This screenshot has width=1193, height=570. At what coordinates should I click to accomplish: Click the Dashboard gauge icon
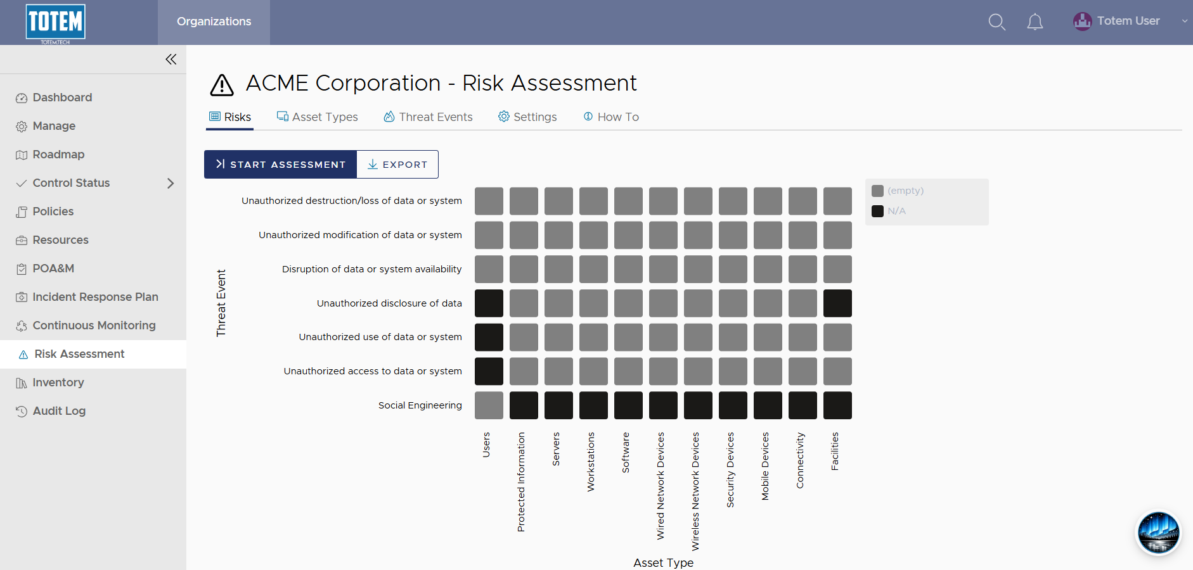22,98
